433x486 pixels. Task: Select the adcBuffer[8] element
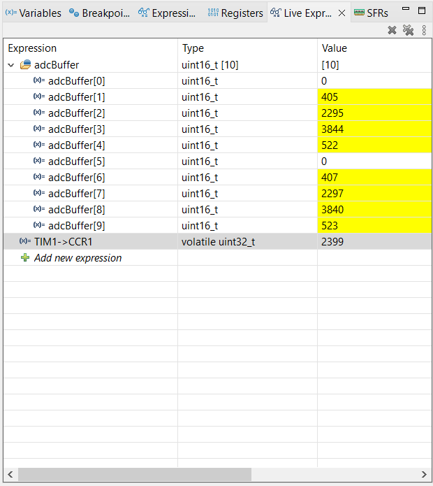(x=217, y=210)
